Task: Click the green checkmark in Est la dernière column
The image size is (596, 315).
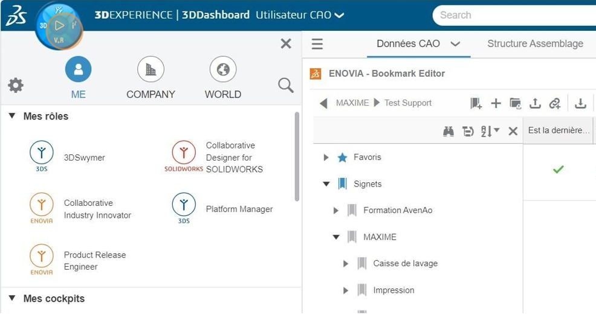Action: click(558, 169)
